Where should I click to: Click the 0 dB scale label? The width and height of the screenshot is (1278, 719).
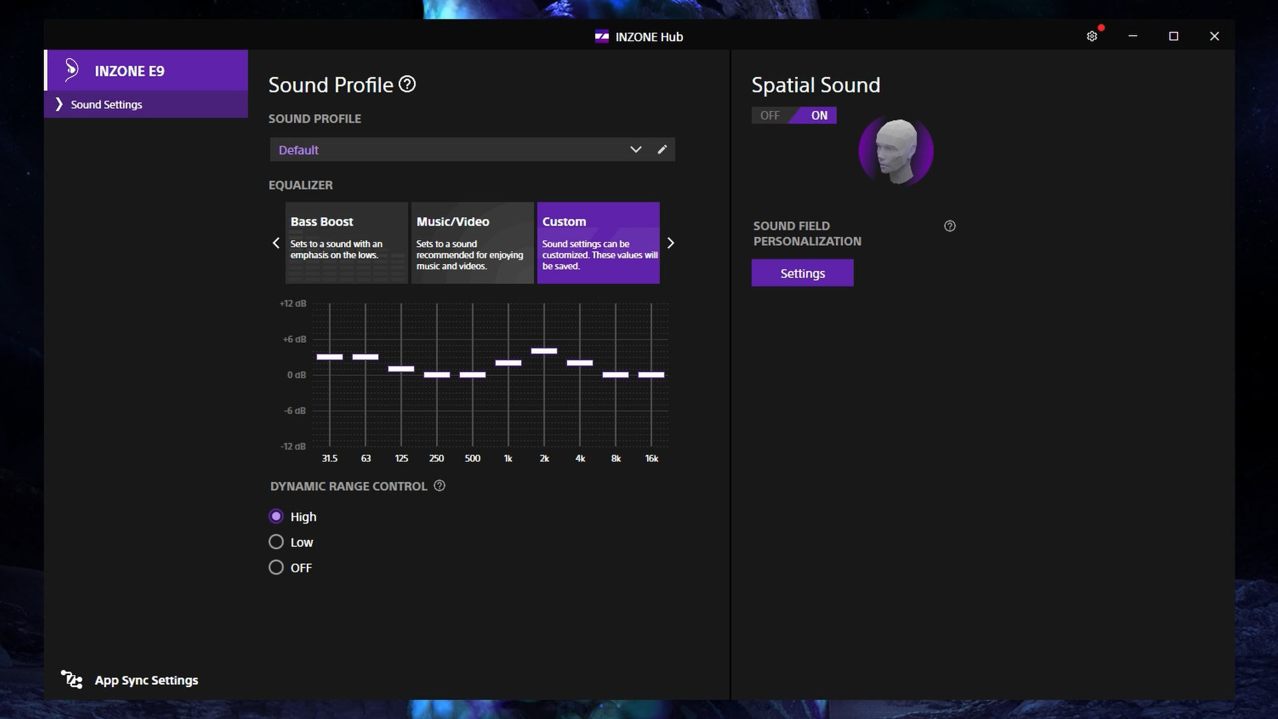(x=297, y=375)
